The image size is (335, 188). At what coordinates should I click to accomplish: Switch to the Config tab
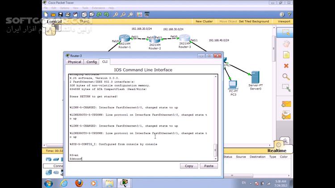pyautogui.click(x=92, y=62)
